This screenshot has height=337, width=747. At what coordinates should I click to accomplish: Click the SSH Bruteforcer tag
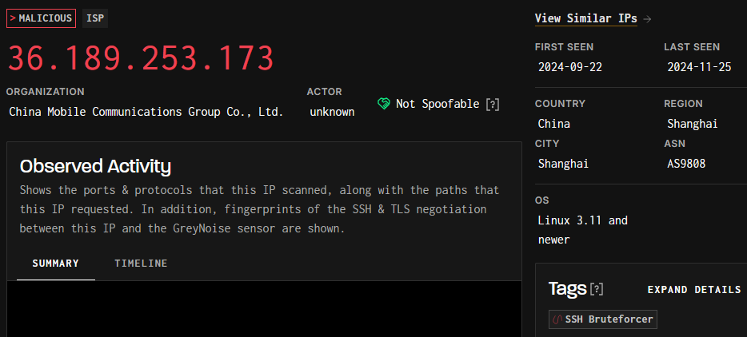pos(603,319)
